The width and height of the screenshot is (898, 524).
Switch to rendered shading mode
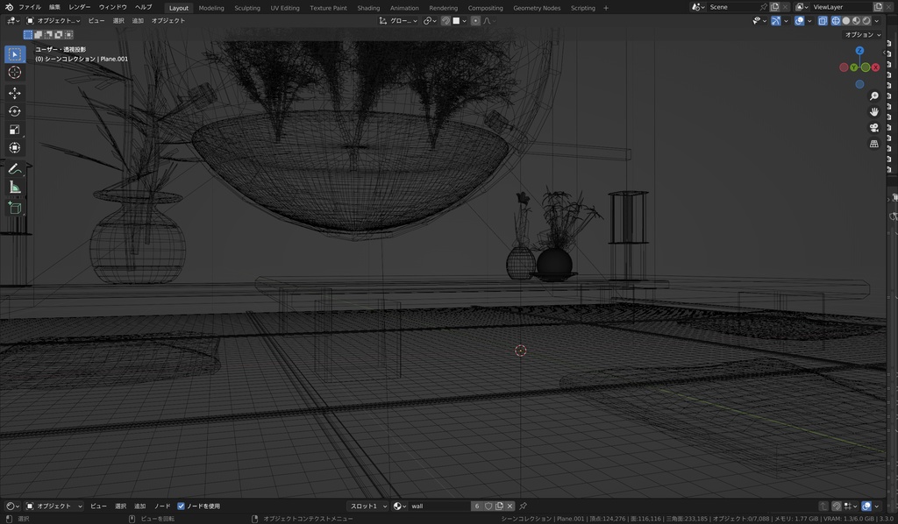click(x=866, y=21)
